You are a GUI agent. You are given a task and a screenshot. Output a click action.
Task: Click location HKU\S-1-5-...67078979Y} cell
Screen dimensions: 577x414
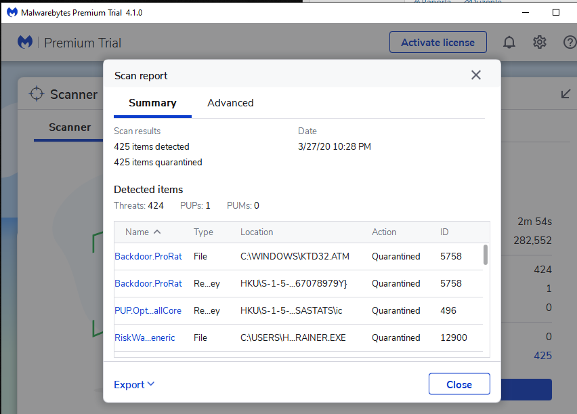(x=294, y=284)
